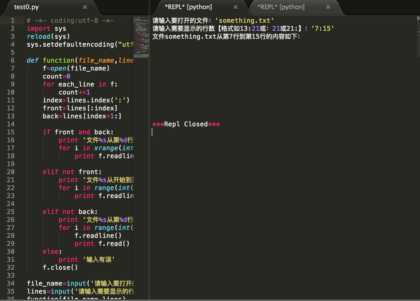Click 'something.txt' in the REPL output
The height and width of the screenshot is (301, 420).
pyautogui.click(x=244, y=20)
